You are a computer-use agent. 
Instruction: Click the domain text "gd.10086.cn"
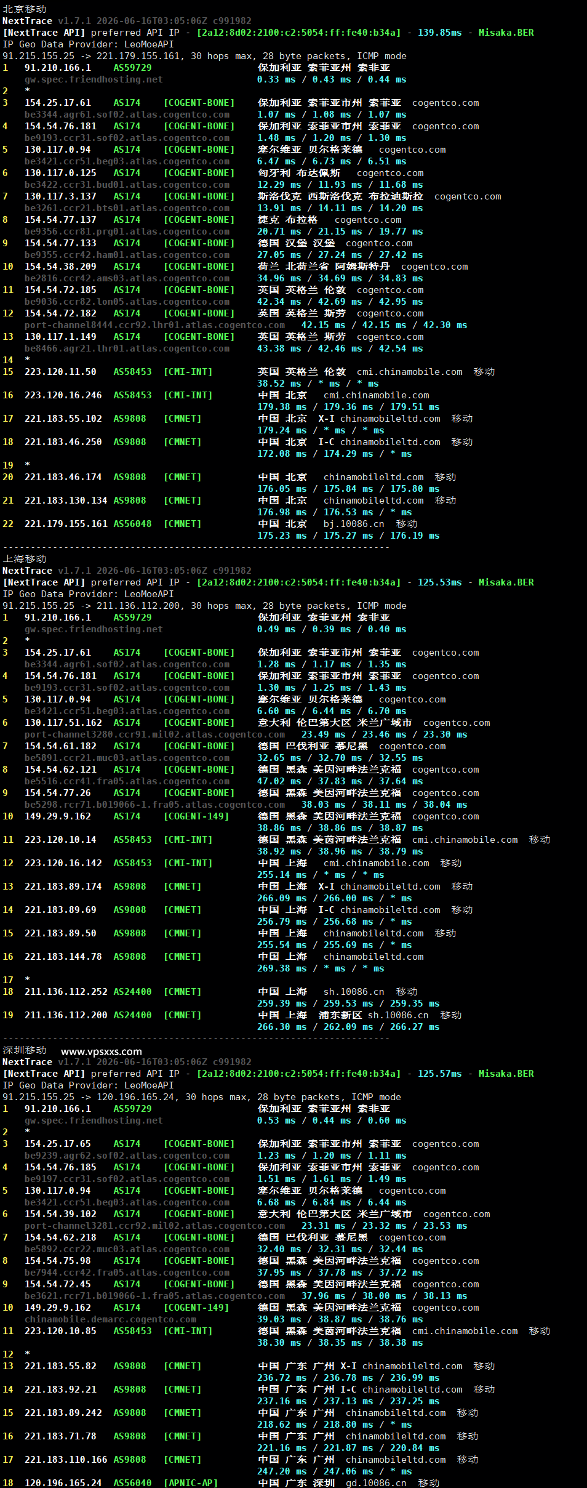click(376, 1483)
